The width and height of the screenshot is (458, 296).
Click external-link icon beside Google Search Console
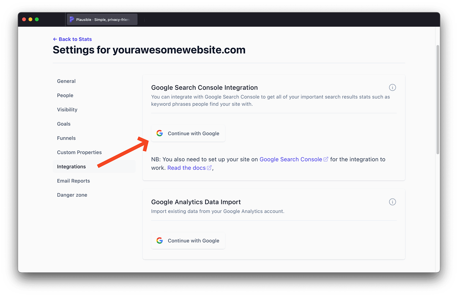326,159
